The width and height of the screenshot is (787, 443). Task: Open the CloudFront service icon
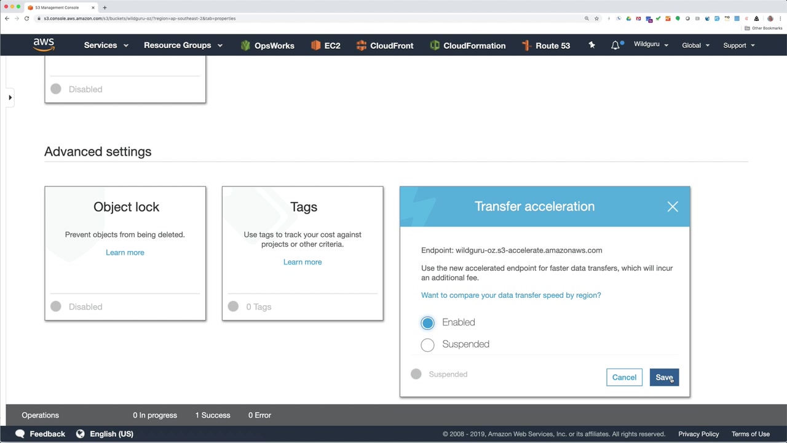click(362, 46)
